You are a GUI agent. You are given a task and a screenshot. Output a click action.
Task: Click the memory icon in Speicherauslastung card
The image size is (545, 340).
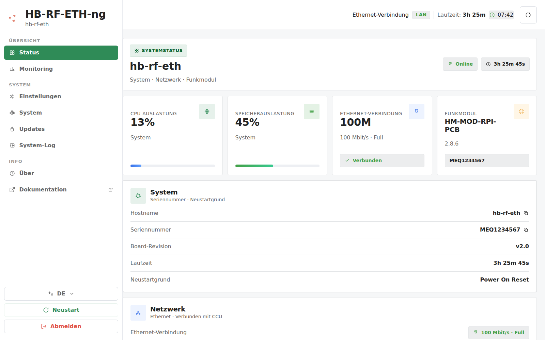(x=312, y=112)
